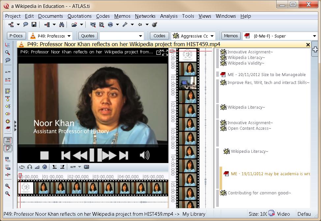Select the 'Open Content Access' code
This screenshot has width=321, height=221.
coord(246,128)
